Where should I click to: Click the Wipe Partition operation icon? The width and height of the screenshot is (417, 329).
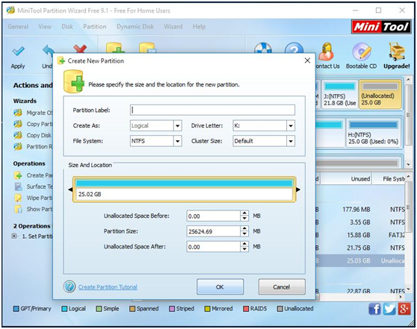pyautogui.click(x=18, y=198)
